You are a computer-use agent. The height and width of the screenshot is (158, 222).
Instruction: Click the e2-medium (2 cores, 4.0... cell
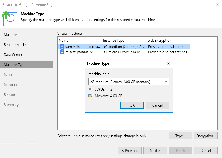click(124, 47)
